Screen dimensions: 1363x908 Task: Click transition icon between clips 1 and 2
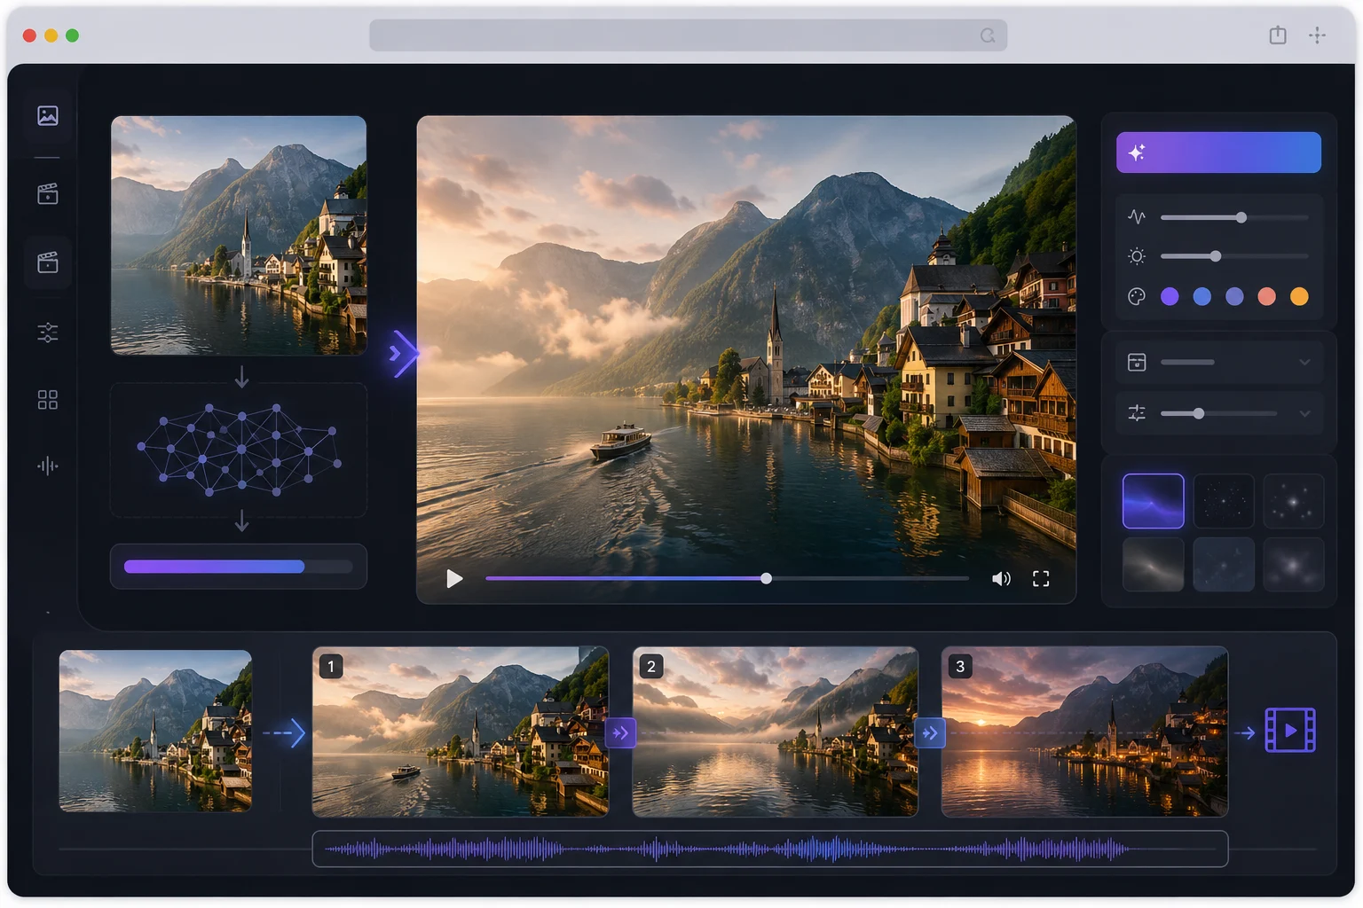coord(620,732)
